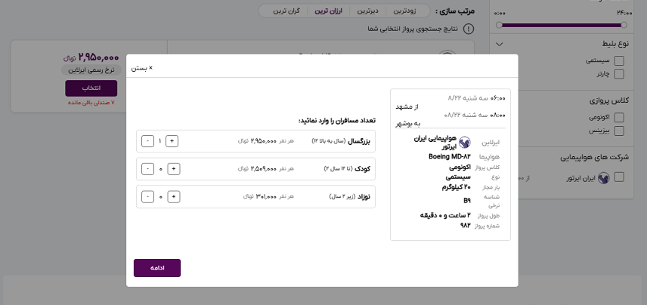Click the ۲ ساعت و ۰ دقیقه duration
Screen dimensions: 647x305
tap(445, 215)
